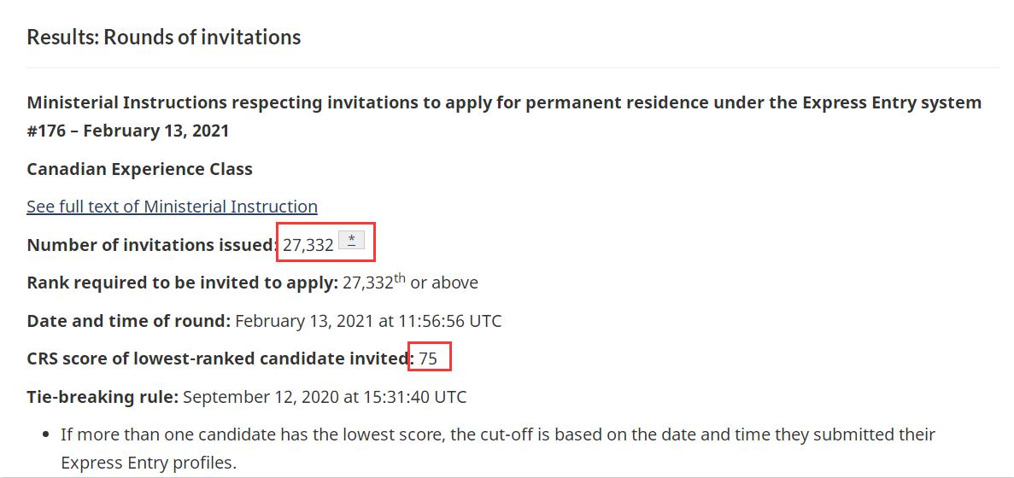
Task: Select the 'Canadian Experience Class' subheading
Action: click(139, 169)
